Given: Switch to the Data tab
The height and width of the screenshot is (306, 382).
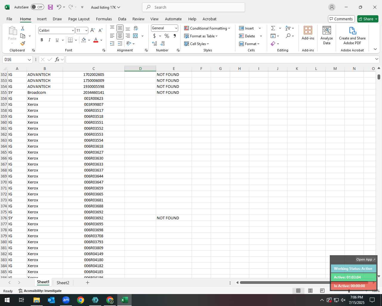Looking at the screenshot, I should (x=122, y=19).
